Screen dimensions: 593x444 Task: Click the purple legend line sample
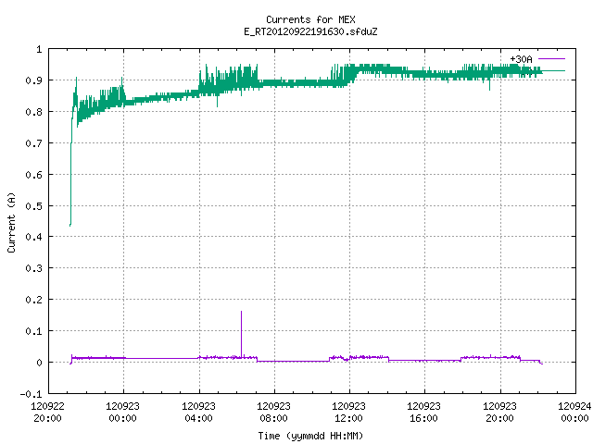click(x=551, y=59)
